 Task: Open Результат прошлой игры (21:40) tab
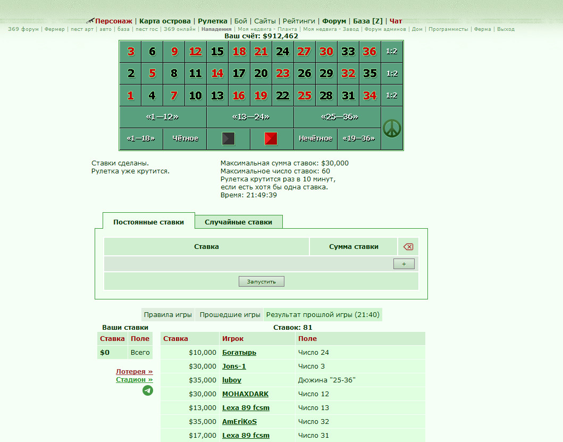point(323,314)
